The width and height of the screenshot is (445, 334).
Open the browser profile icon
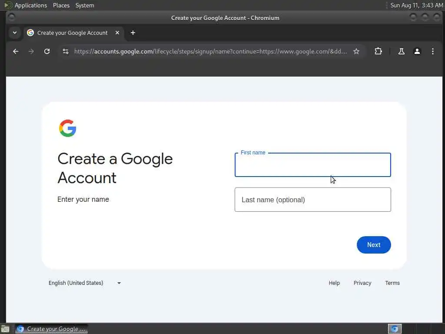coord(417,51)
